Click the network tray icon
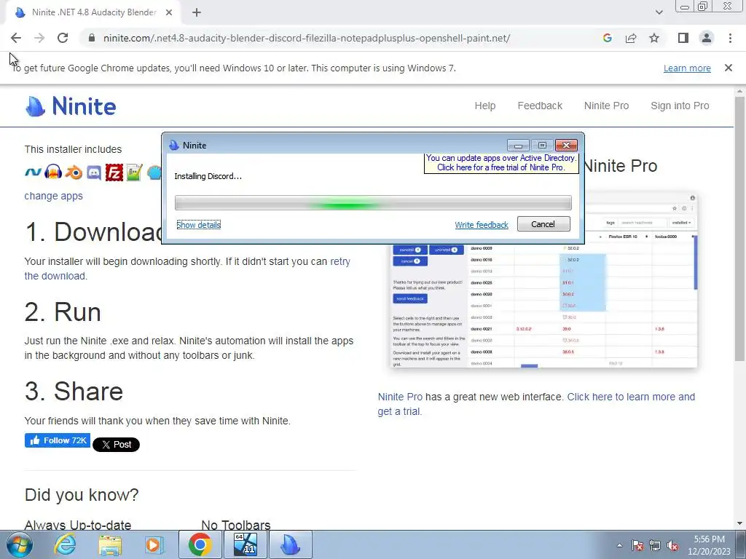This screenshot has width=746, height=559. pyautogui.click(x=655, y=546)
